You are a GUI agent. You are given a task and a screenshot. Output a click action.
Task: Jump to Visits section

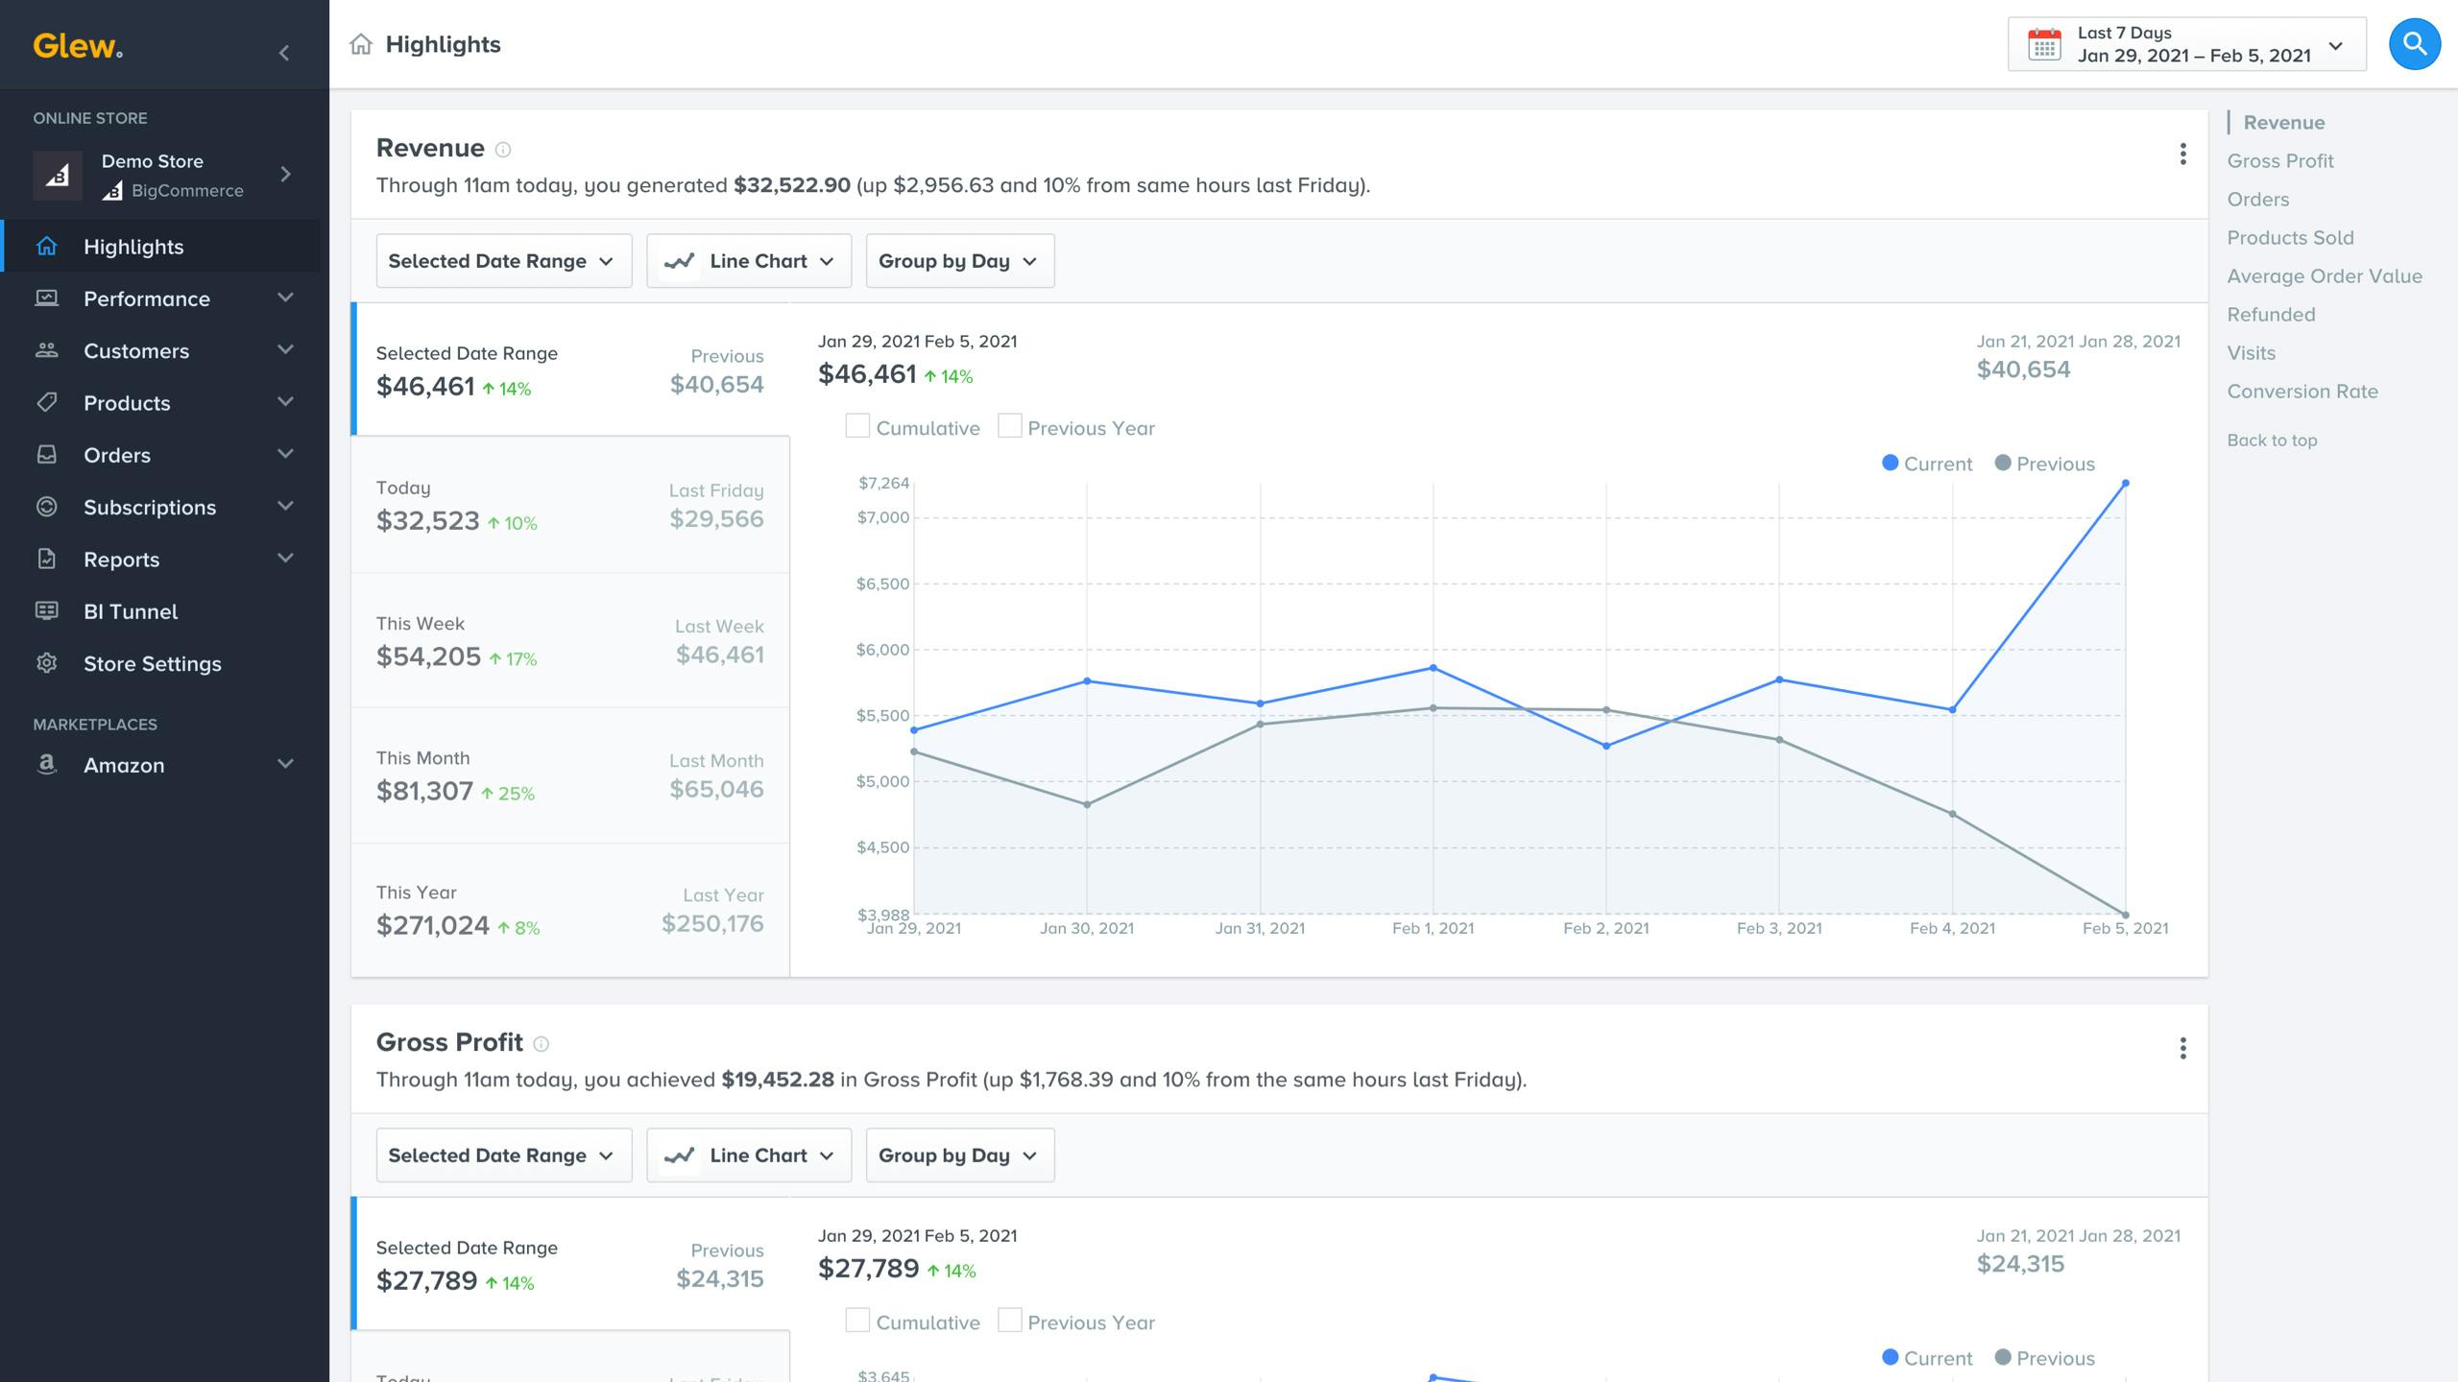pos(2252,353)
